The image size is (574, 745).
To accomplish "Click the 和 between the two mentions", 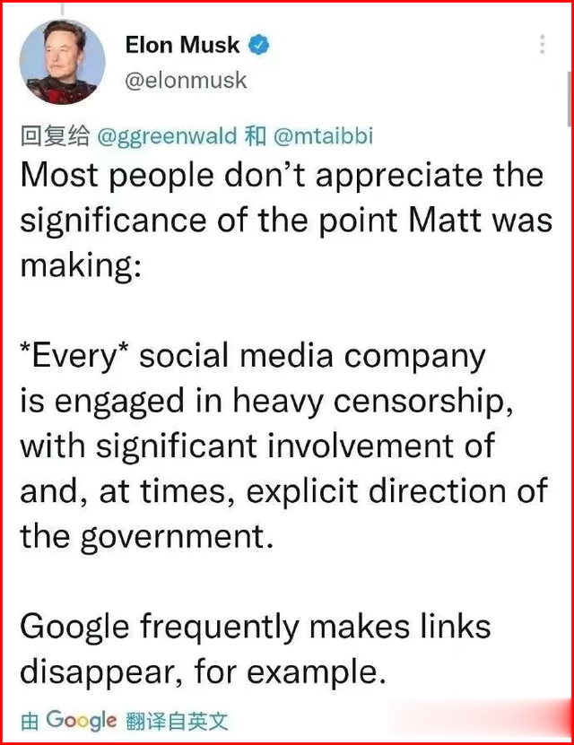I will click(x=256, y=136).
